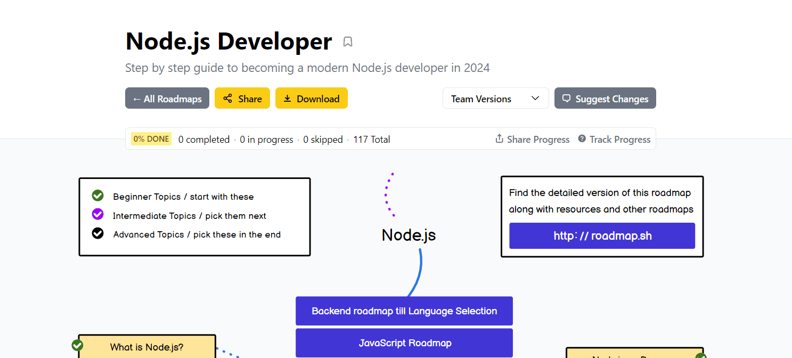
Task: Open the What is Node.js? topic
Action: pyautogui.click(x=147, y=347)
